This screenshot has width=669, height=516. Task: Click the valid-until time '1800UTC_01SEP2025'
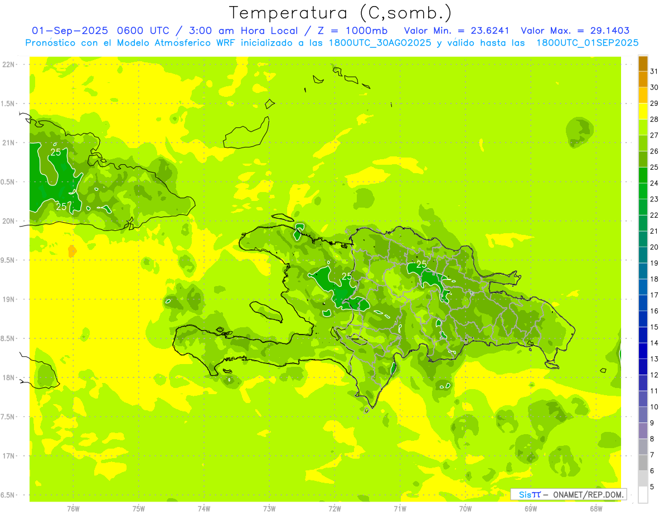(587, 43)
